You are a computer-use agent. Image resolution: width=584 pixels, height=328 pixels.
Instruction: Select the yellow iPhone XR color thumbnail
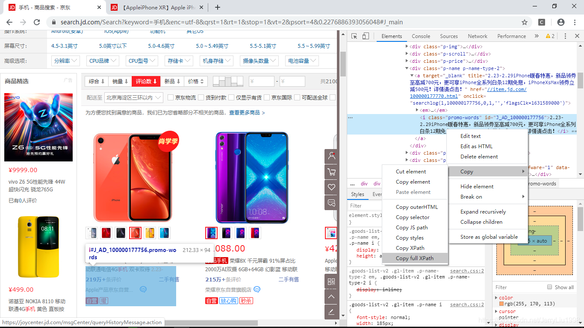(x=150, y=233)
